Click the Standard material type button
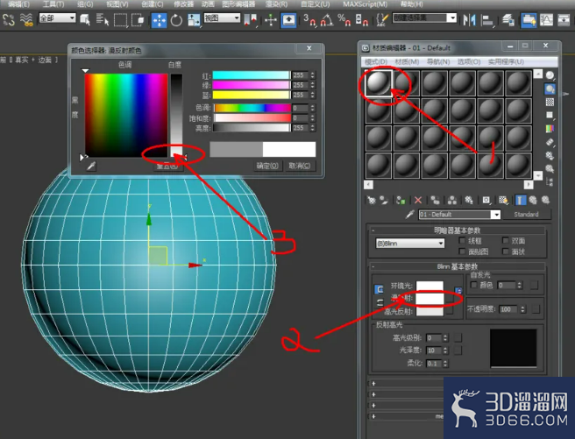This screenshot has height=439, width=575. [526, 215]
